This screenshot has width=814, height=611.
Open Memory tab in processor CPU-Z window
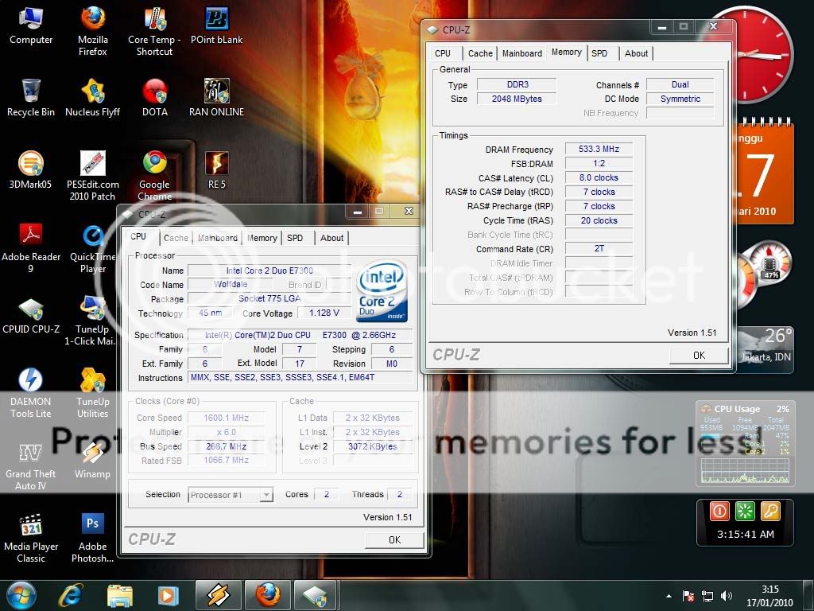pyautogui.click(x=262, y=238)
